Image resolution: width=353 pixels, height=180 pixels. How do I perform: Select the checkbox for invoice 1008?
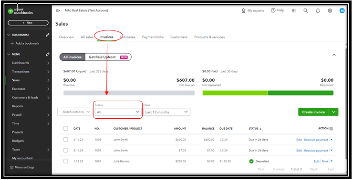(65, 140)
